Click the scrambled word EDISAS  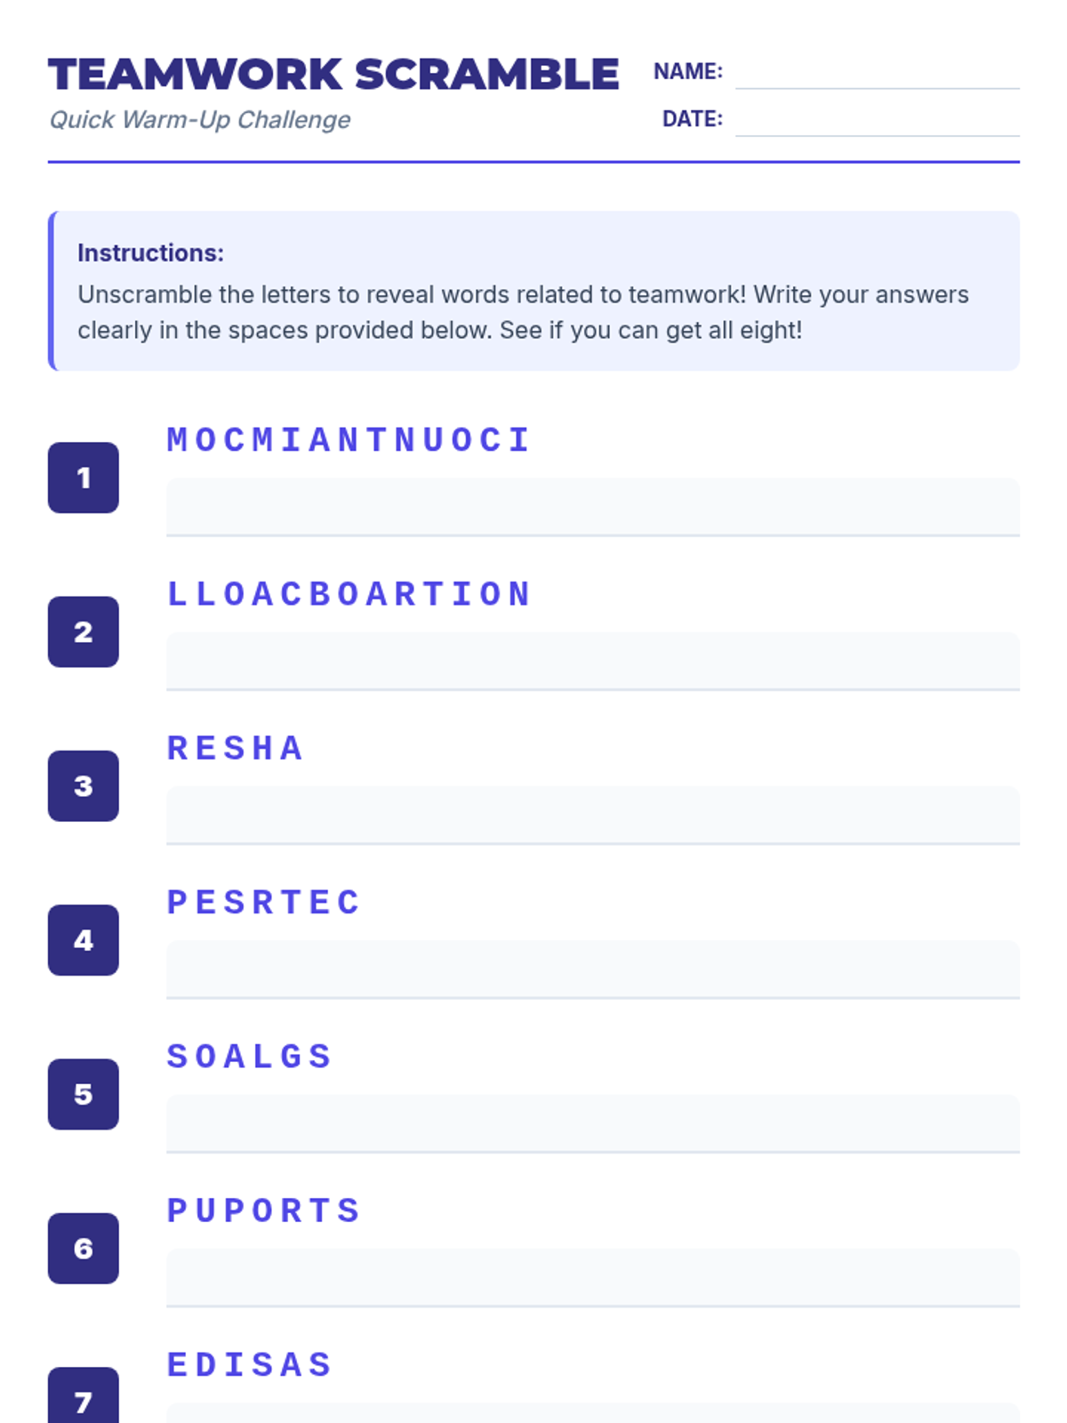coord(250,1364)
